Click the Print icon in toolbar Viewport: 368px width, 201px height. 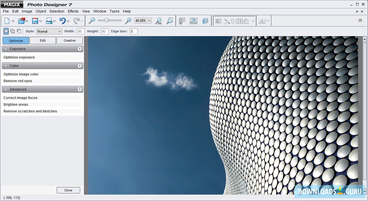[x=49, y=21]
